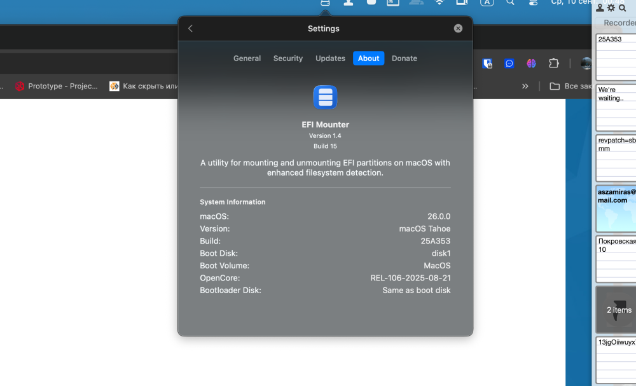Open the keyboard input source indicator
The image size is (636, 386).
click(487, 3)
